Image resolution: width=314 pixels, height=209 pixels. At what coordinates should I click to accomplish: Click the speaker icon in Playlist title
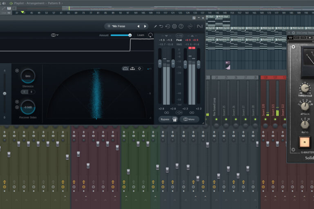[4, 3]
